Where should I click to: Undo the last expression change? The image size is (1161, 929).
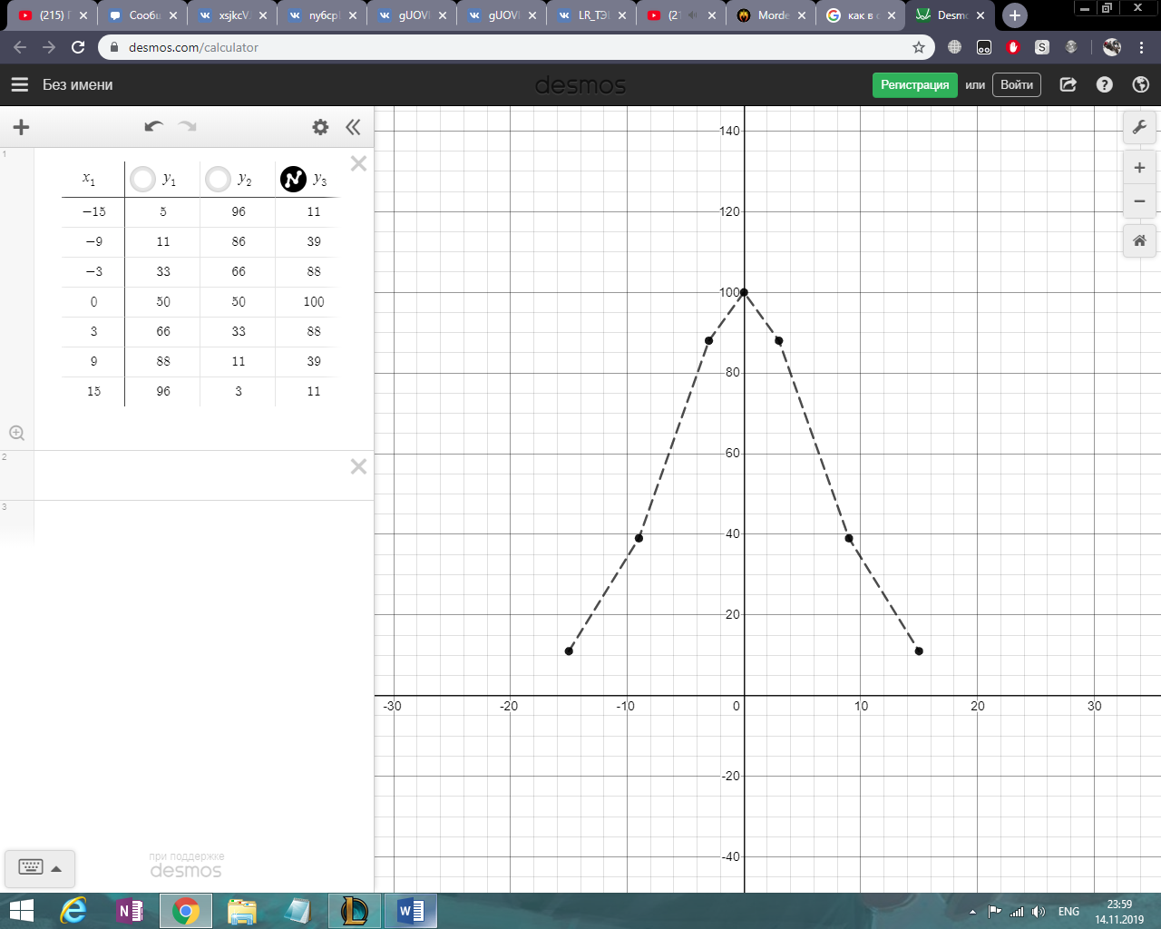[153, 127]
